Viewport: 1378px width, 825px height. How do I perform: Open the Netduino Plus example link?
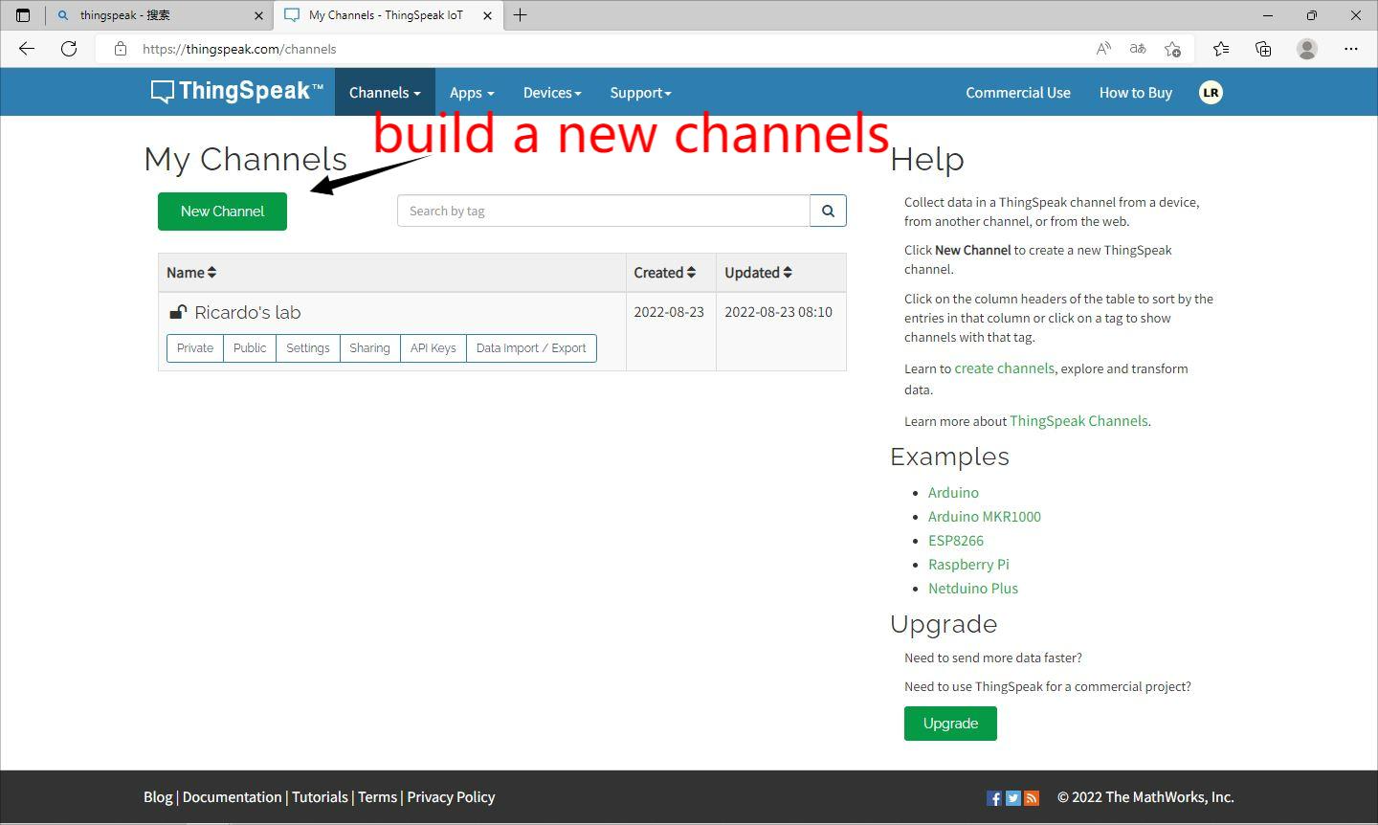coord(973,589)
